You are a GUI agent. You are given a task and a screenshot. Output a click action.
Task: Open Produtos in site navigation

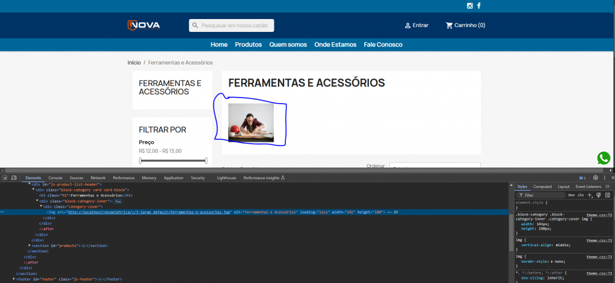(x=248, y=45)
